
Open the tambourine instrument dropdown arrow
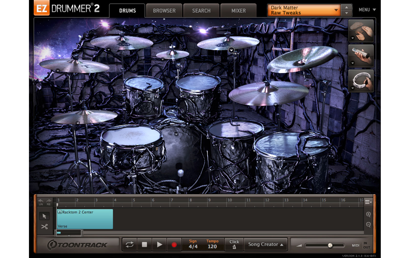[353, 88]
